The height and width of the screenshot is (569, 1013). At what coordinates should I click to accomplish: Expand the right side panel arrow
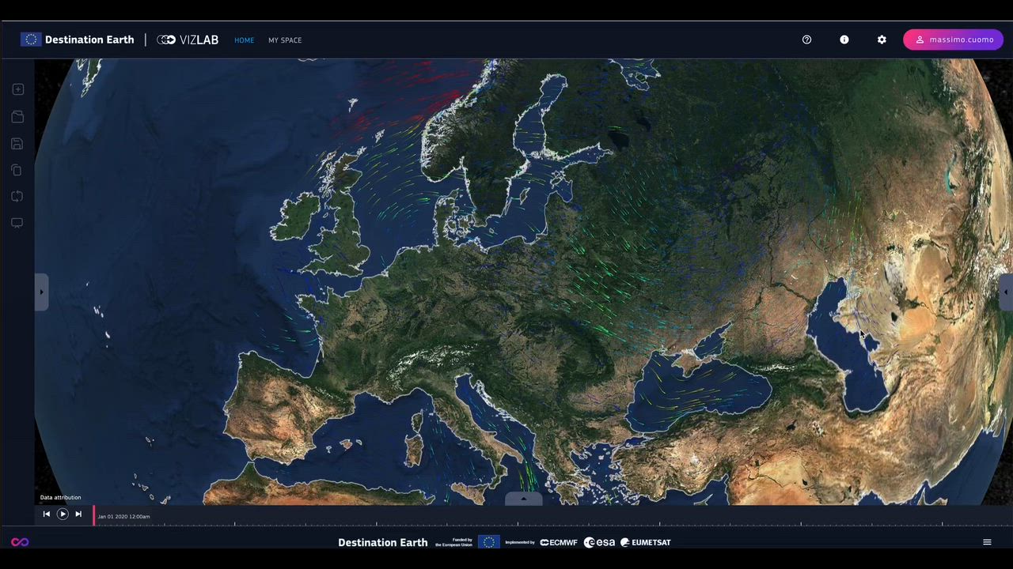click(x=1005, y=292)
